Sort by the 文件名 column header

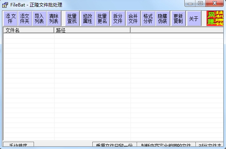coord(29,30)
